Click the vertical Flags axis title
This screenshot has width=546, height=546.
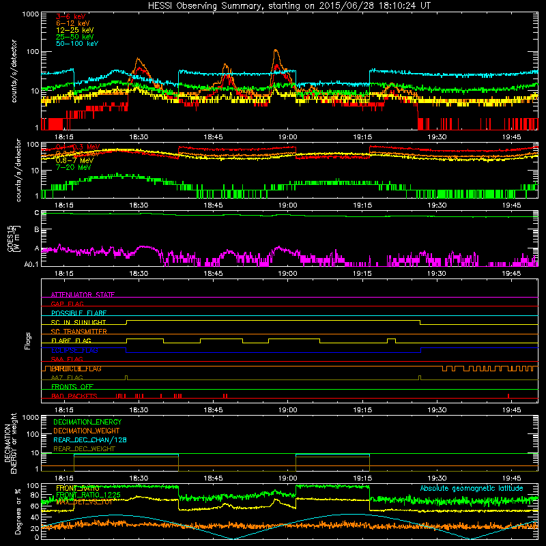pos(28,341)
